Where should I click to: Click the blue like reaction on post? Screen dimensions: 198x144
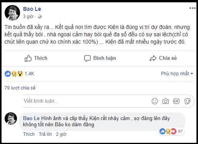click(x=8, y=74)
